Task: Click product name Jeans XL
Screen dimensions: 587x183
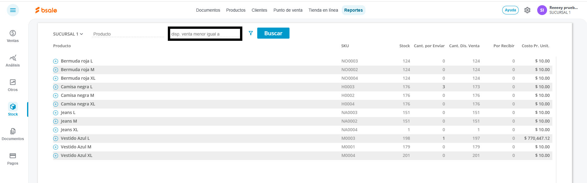Action: click(69, 130)
